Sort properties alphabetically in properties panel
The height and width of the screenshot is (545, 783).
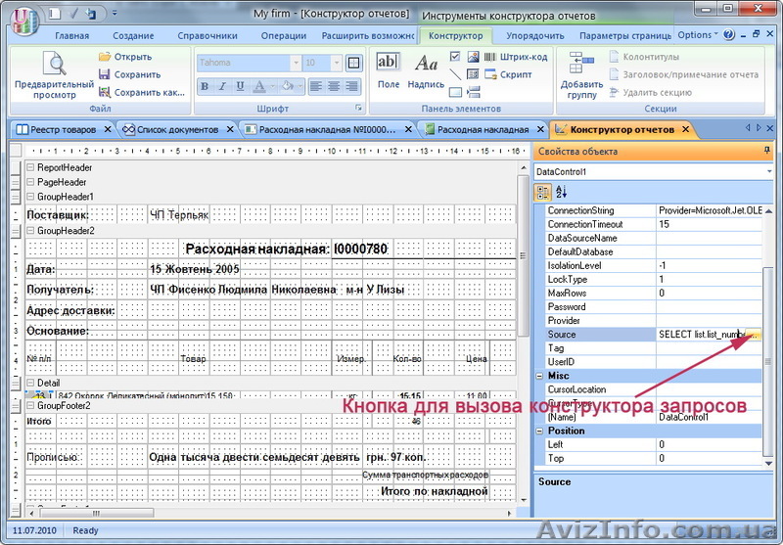[562, 192]
